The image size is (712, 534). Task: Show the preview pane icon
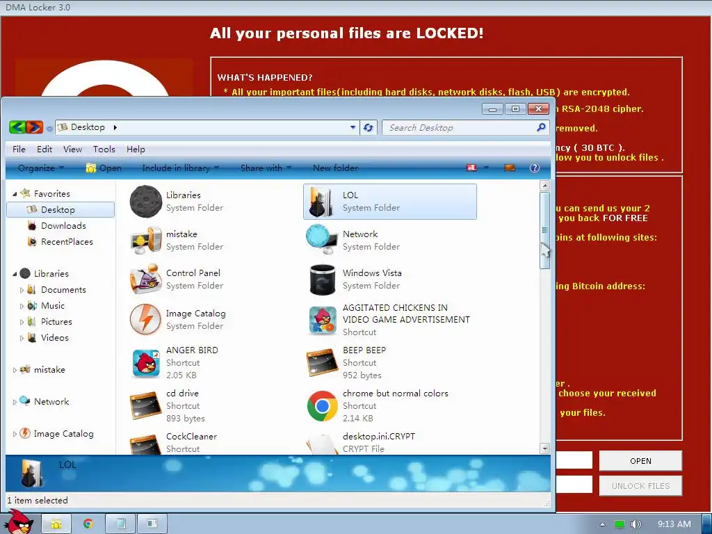click(510, 168)
